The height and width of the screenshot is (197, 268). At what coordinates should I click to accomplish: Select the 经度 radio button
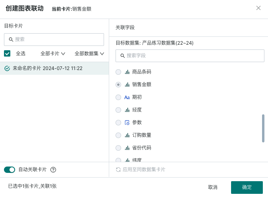[118, 110]
